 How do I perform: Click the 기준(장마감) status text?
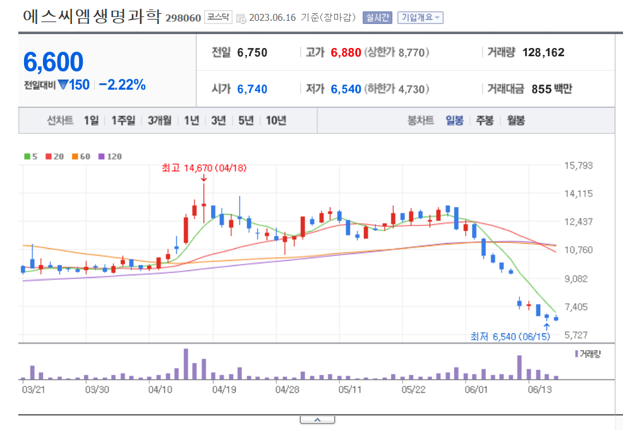click(328, 18)
